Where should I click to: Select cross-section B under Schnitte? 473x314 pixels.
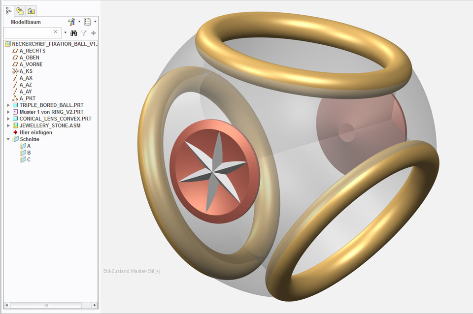[x=29, y=153]
